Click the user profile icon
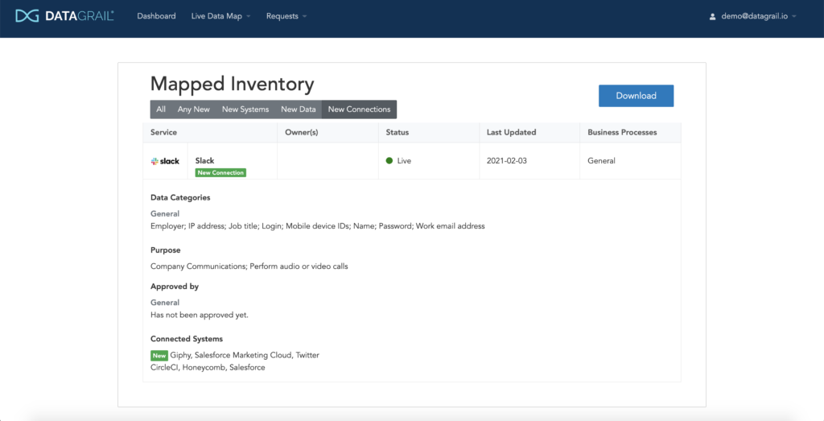824x421 pixels. tap(712, 17)
